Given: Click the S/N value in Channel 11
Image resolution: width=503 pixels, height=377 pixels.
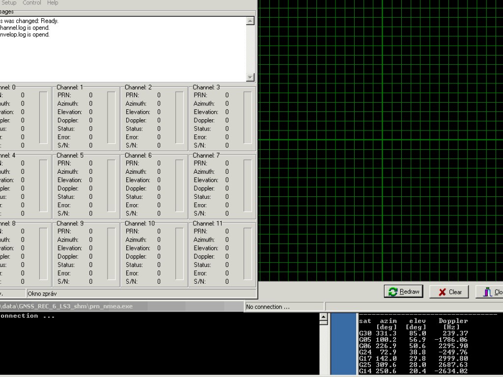Looking at the screenshot, I should click(x=227, y=281).
